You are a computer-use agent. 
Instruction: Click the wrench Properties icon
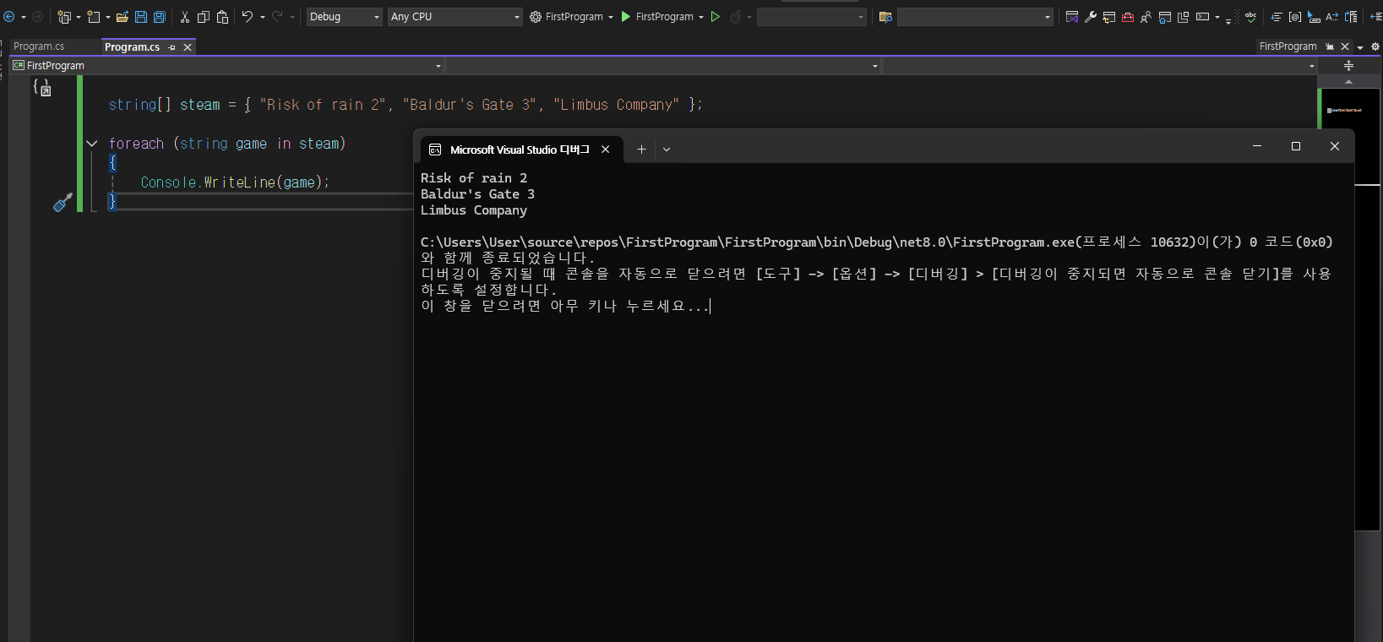(1091, 17)
